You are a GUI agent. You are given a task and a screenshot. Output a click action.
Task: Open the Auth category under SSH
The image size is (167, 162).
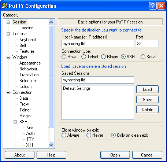pyautogui.click(x=30, y=133)
